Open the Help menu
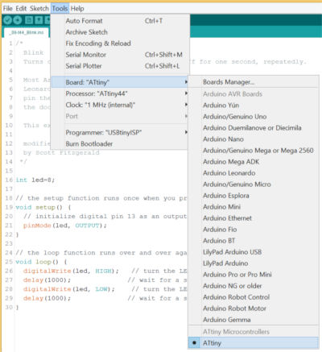This screenshot has width=322, height=352. pos(77,9)
